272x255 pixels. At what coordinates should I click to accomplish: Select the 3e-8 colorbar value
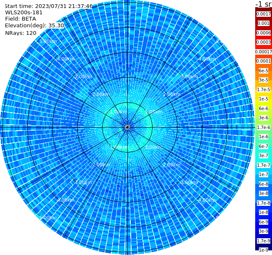(x=264, y=193)
